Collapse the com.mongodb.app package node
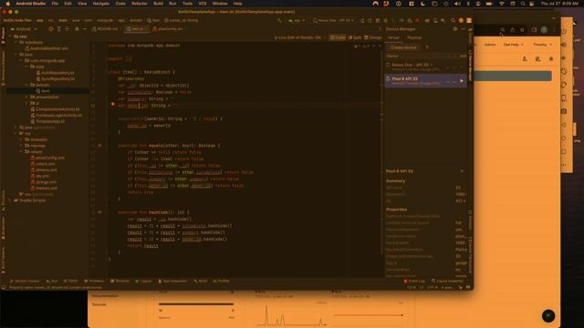 pyautogui.click(x=22, y=60)
